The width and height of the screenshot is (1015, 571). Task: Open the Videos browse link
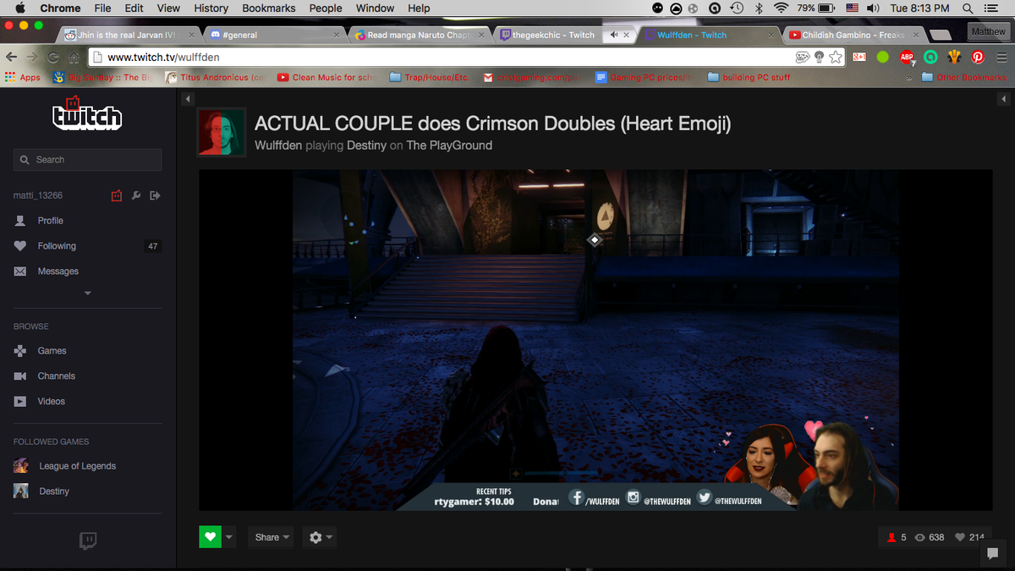pyautogui.click(x=52, y=402)
